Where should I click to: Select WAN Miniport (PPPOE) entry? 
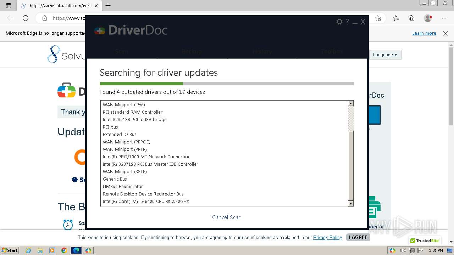pos(127,142)
